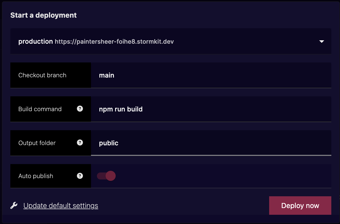Viewport: 340px width, 224px height.
Task: Click Update default settings
Action: point(60,205)
